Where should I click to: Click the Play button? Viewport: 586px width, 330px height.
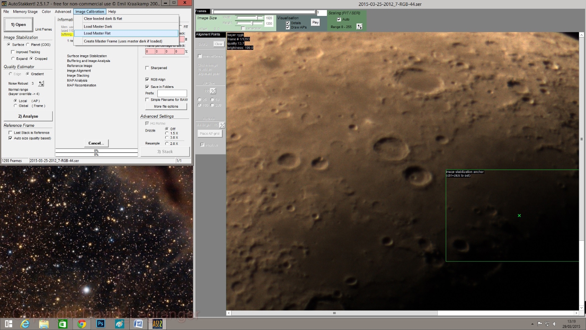pyautogui.click(x=315, y=22)
